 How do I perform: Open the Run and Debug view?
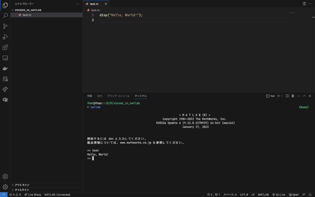5,37
